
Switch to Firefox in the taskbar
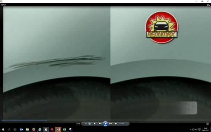(x=33, y=130)
